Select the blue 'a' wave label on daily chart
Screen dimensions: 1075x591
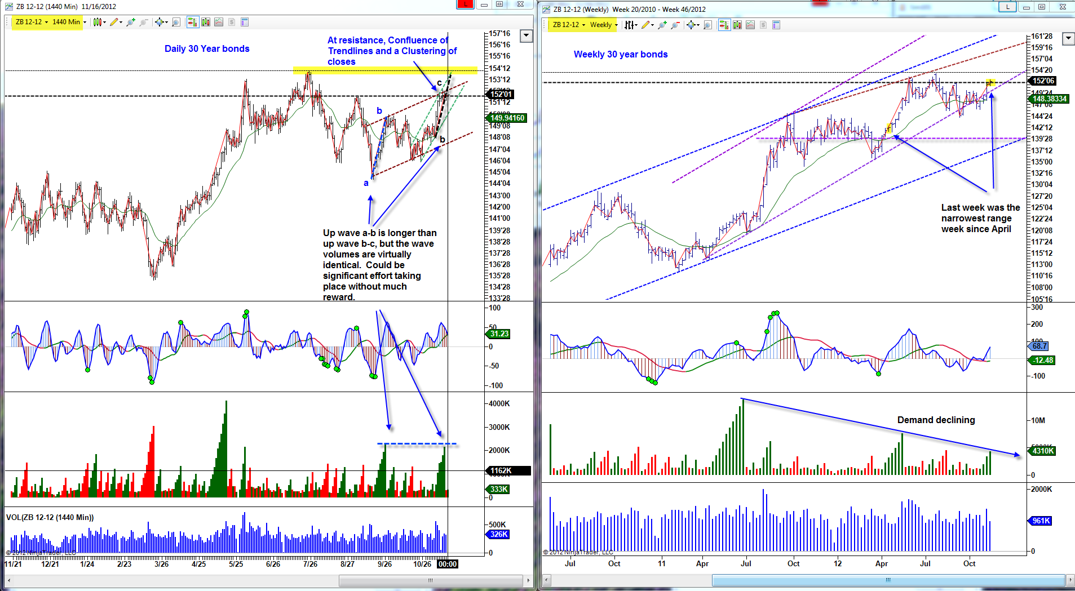366,183
